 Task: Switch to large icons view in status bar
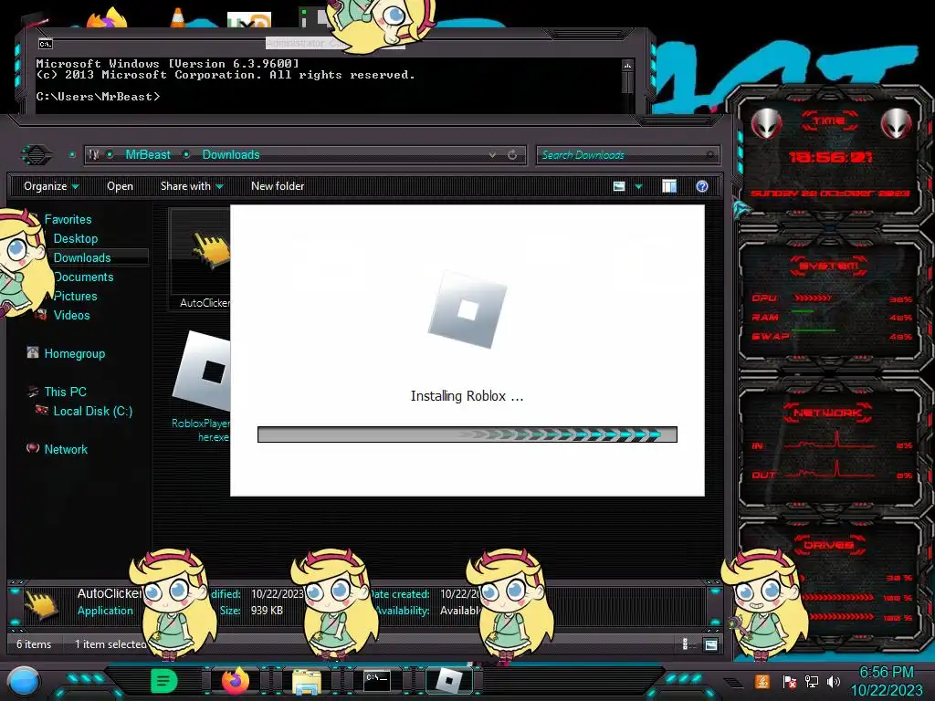point(710,644)
